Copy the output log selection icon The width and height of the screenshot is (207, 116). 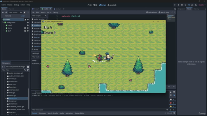click(x=174, y=92)
